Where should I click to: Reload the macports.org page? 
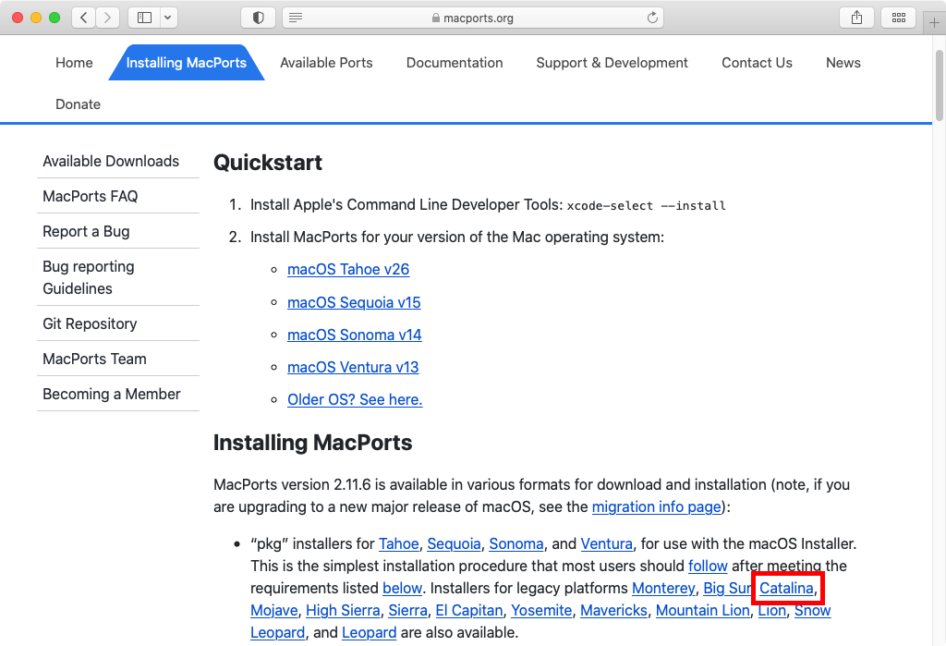[653, 18]
